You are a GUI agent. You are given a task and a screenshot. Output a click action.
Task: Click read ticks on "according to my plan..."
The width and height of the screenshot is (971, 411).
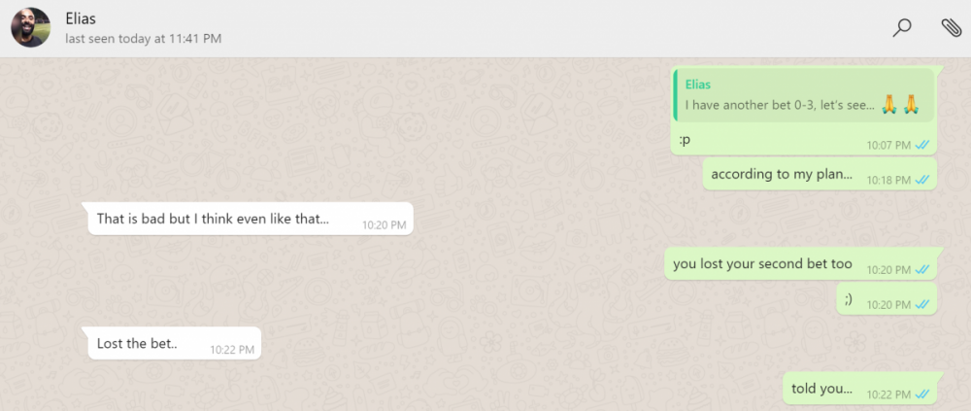click(922, 180)
